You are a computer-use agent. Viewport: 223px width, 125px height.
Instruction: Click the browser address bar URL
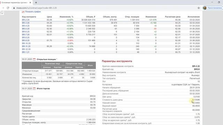pyautogui.click(x=37, y=8)
